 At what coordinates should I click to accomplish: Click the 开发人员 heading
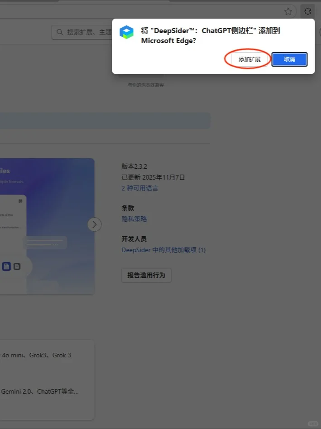(134, 239)
